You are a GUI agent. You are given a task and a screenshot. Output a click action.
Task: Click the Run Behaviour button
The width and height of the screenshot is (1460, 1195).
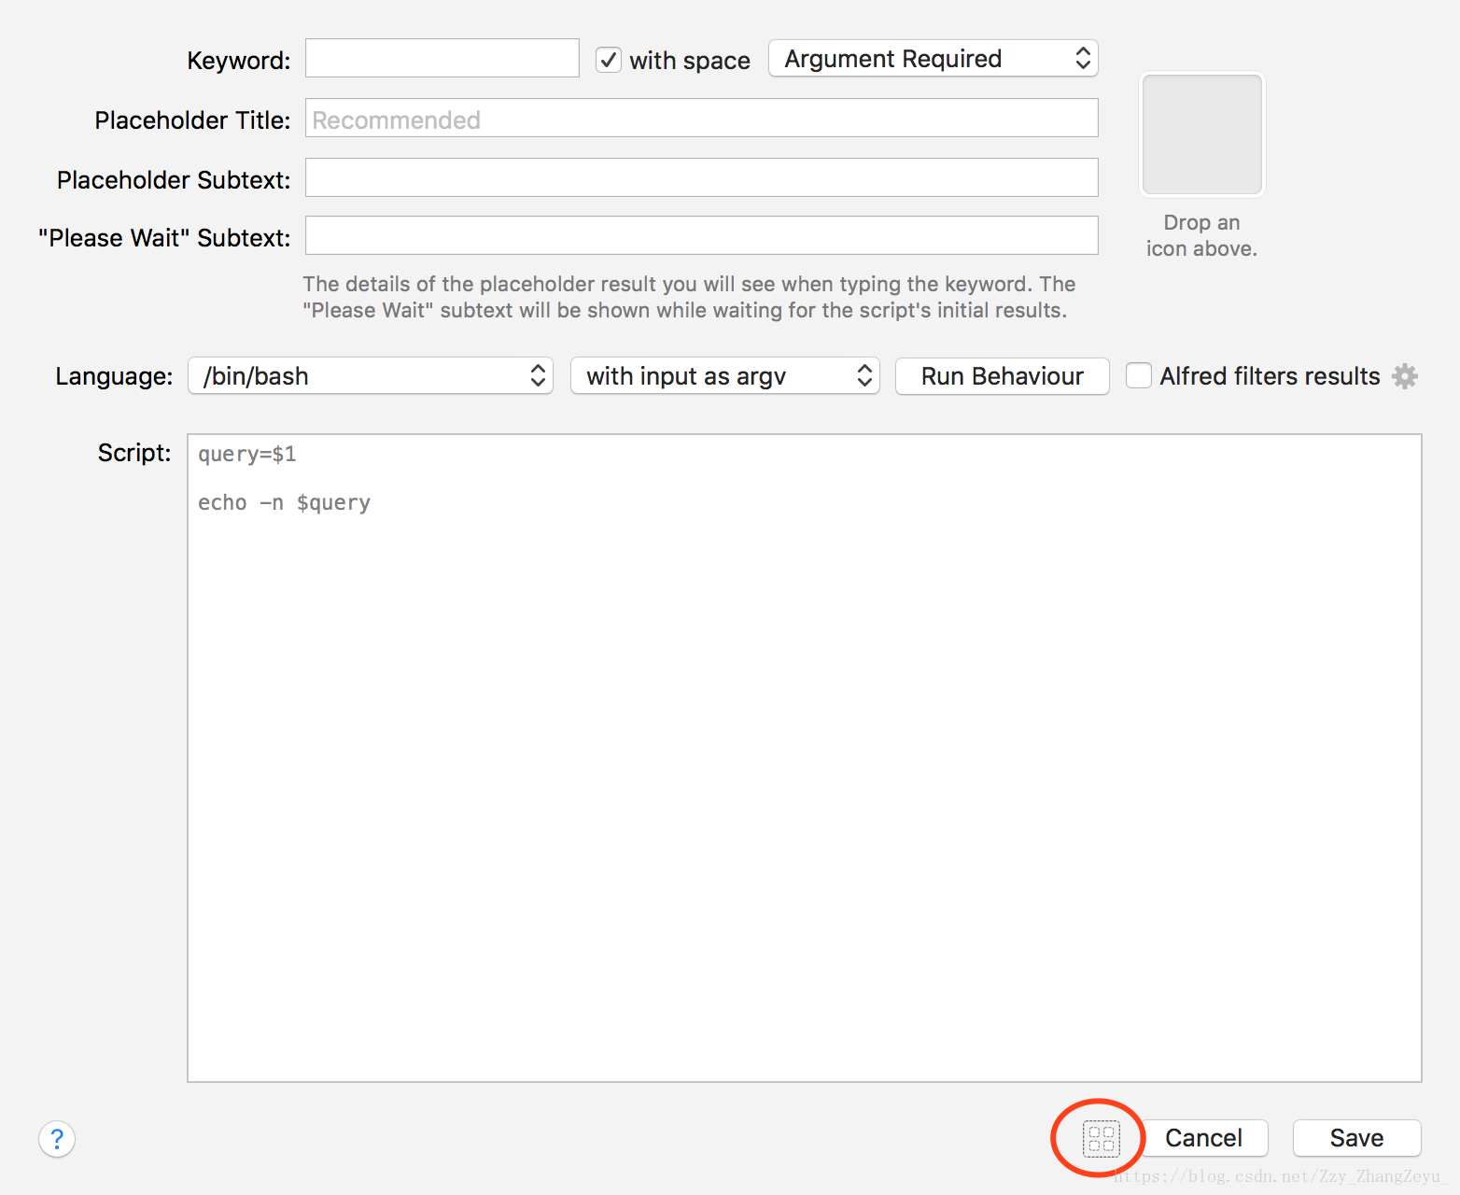click(x=1003, y=376)
